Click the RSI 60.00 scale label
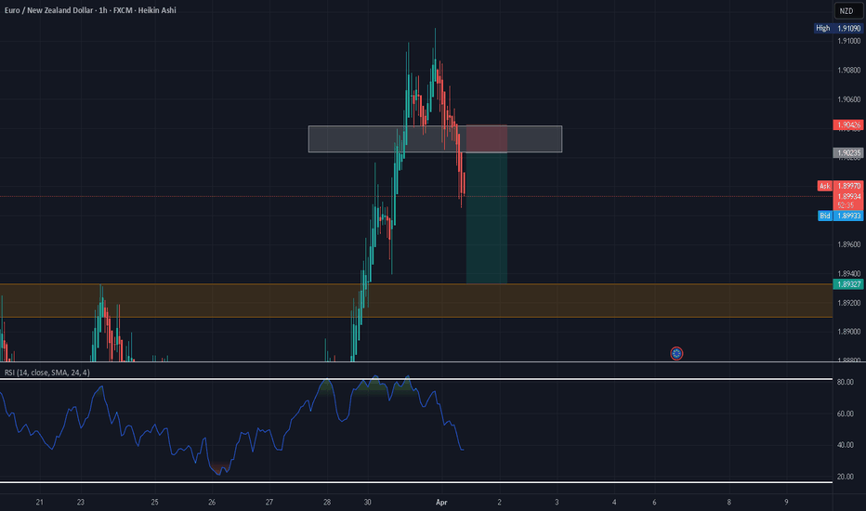Image resolution: width=866 pixels, height=511 pixels. click(845, 413)
